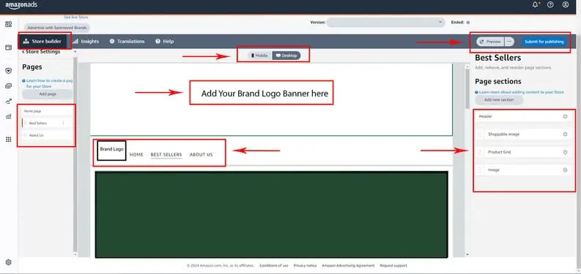Open the settings gear at sidebar bottom
This screenshot has height=274, width=581.
pos(9,262)
